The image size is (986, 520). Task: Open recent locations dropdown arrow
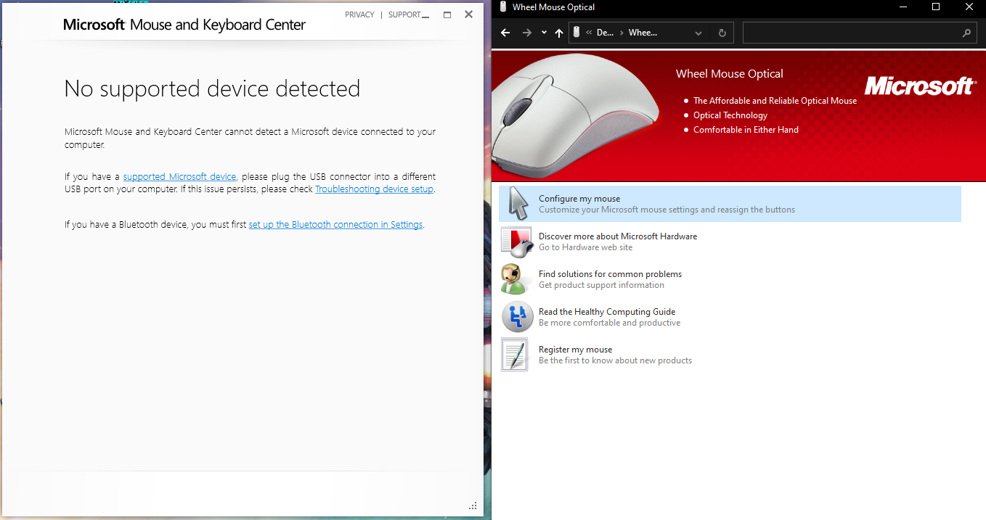click(544, 33)
